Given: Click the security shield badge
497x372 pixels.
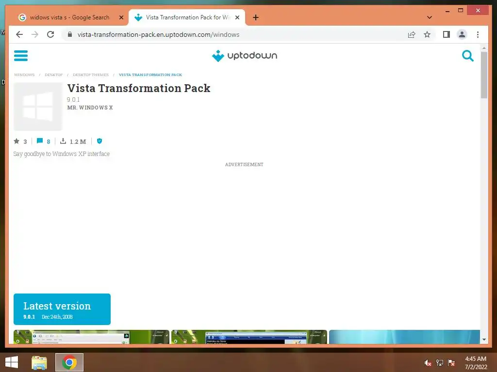Looking at the screenshot, I should click(x=99, y=141).
